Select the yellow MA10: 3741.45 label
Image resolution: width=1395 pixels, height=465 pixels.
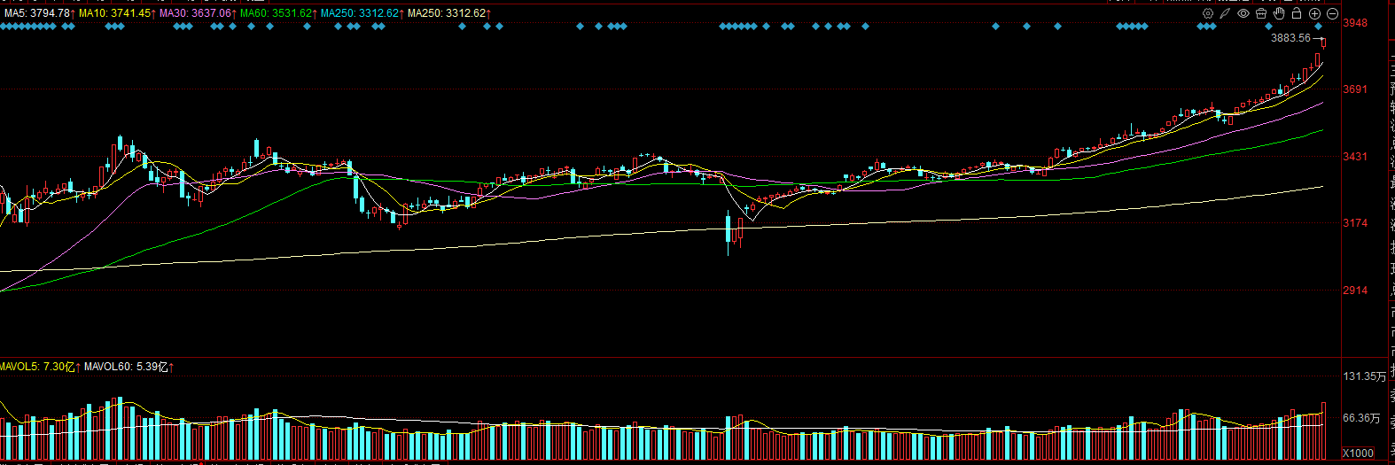click(117, 13)
